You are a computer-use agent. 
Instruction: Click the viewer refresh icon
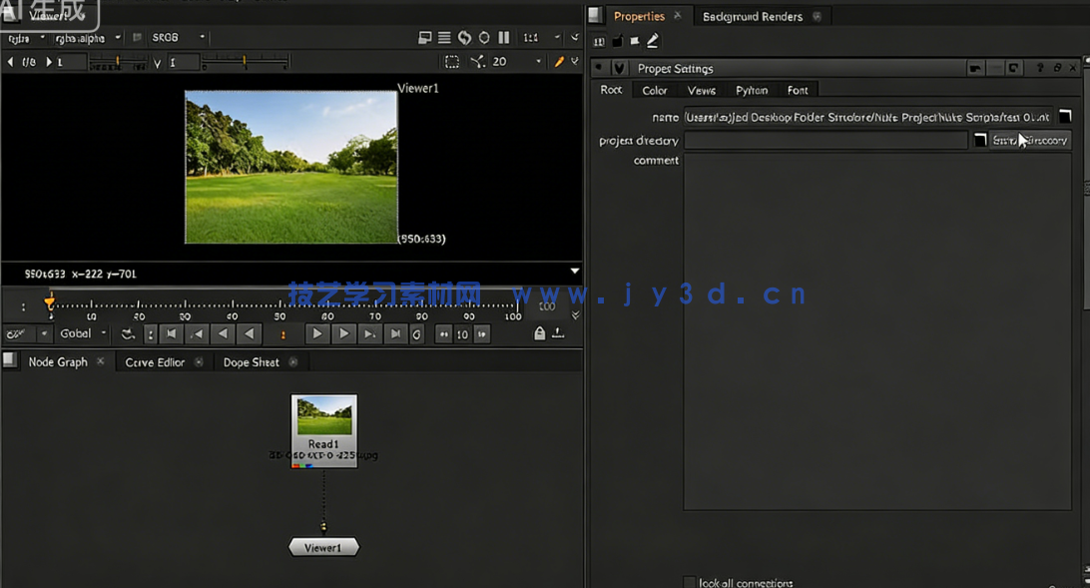coord(464,38)
